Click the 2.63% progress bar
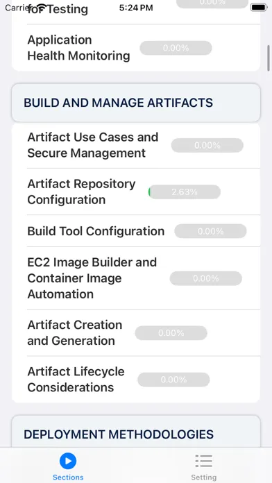The image size is (272, 483). tap(184, 192)
